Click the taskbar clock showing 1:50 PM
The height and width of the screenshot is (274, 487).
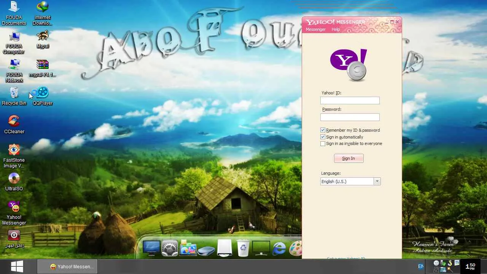point(471,266)
